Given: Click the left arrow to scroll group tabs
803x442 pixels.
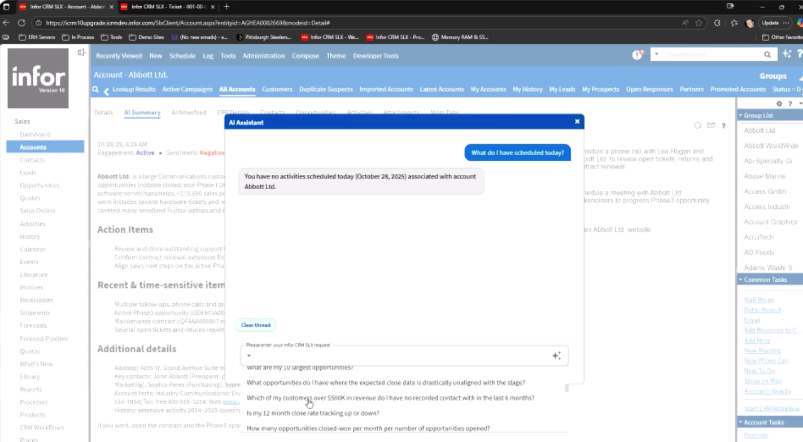Looking at the screenshot, I should click(106, 91).
